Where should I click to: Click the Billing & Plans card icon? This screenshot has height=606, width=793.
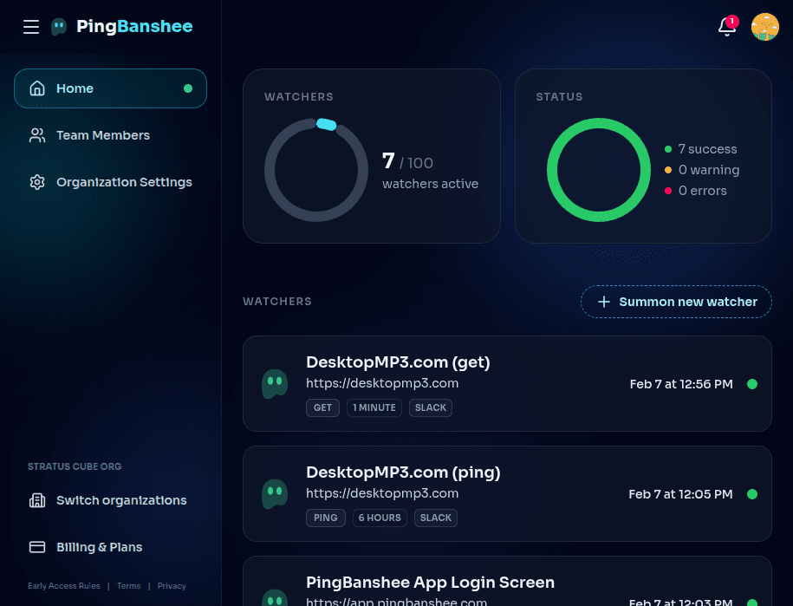[37, 547]
